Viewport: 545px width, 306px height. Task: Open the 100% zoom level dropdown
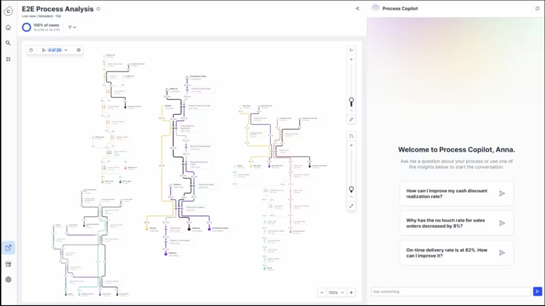pos(337,293)
